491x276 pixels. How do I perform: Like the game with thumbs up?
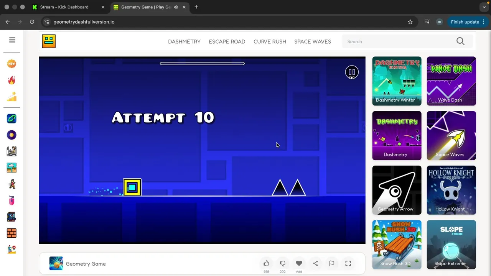pos(266,263)
